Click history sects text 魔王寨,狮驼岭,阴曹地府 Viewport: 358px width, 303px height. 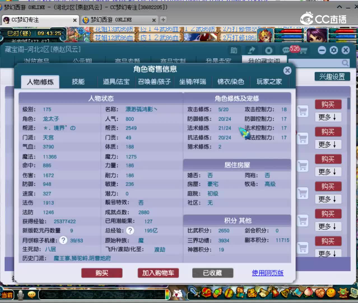[x=82, y=258]
